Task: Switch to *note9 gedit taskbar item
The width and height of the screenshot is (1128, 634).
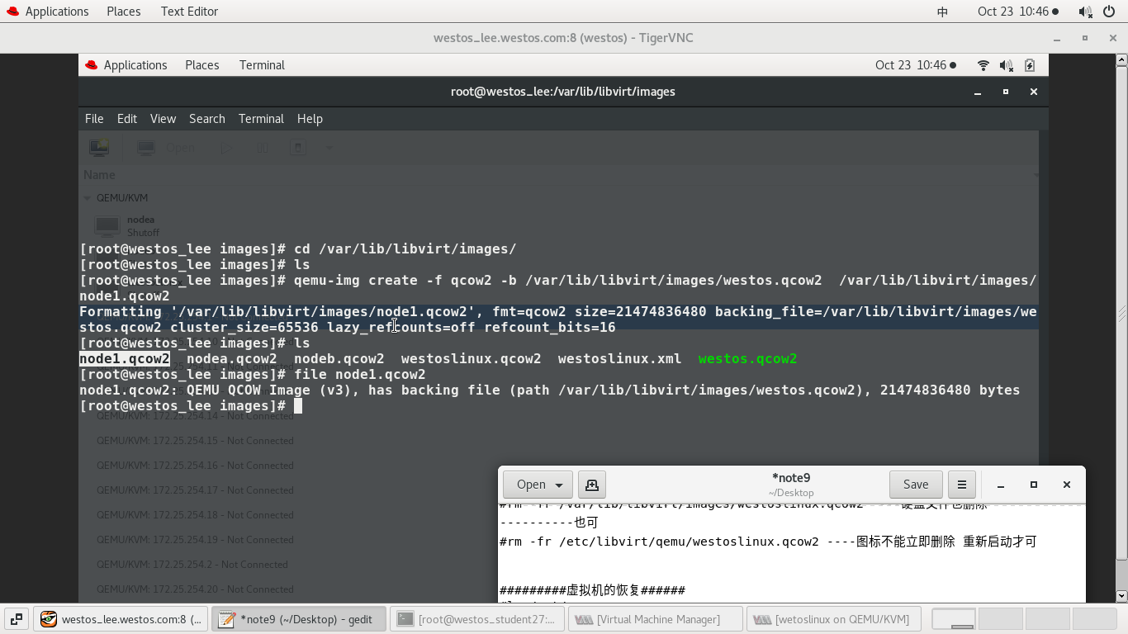Action: coord(298,619)
